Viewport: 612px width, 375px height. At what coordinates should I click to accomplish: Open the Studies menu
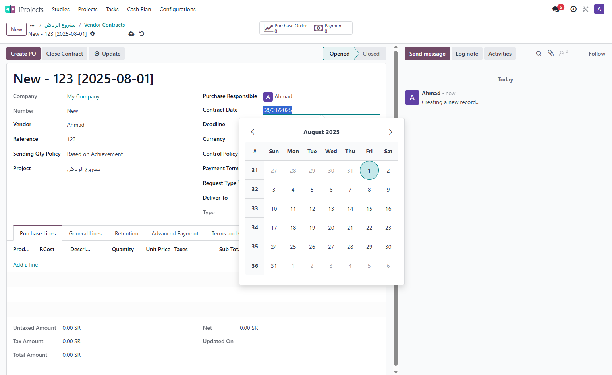click(x=60, y=9)
